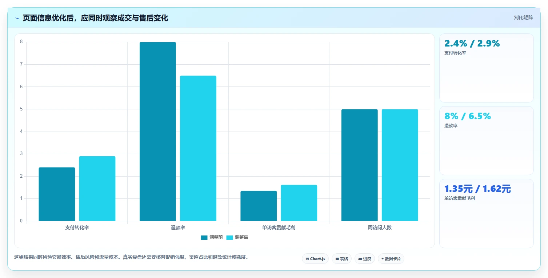Click the 2.4% / 2.9% card value
The image size is (548, 278).
(x=472, y=43)
